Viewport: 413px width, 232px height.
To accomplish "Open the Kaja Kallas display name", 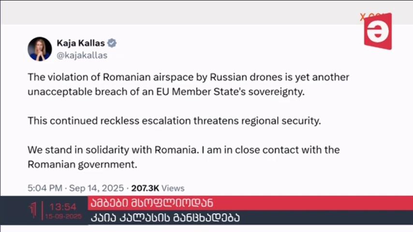I will click(x=81, y=43).
